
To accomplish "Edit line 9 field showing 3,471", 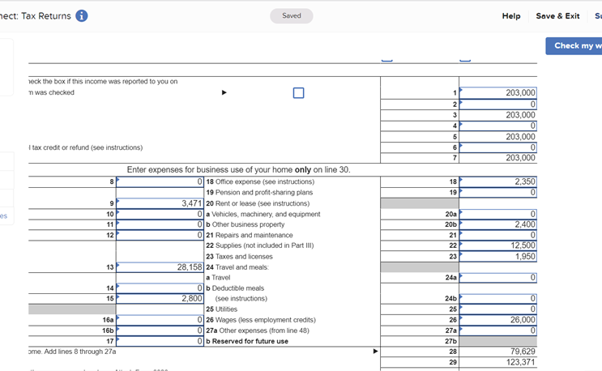I will click(160, 203).
